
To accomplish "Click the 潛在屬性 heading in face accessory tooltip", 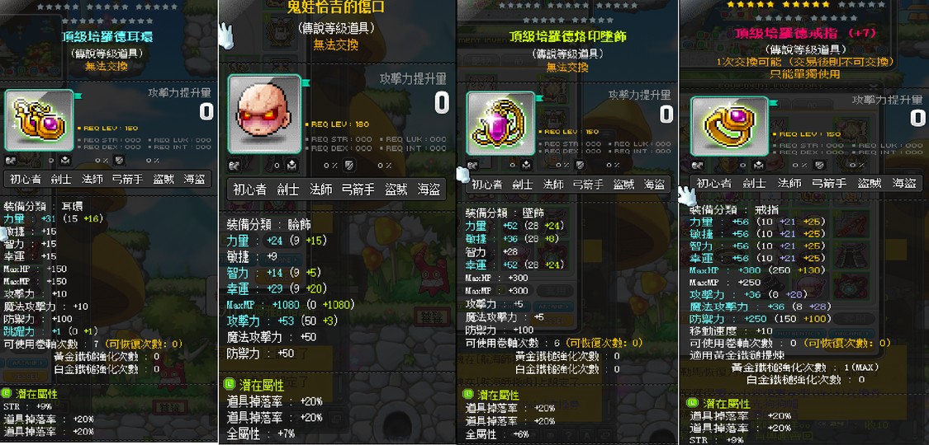I will (262, 386).
